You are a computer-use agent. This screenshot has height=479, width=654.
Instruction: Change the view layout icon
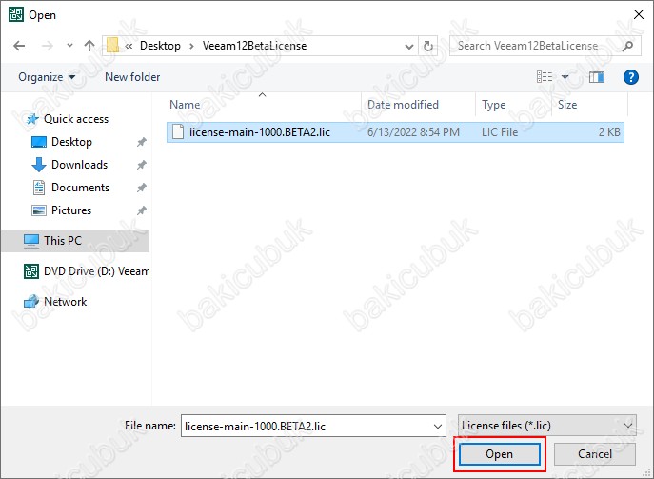pyautogui.click(x=545, y=77)
